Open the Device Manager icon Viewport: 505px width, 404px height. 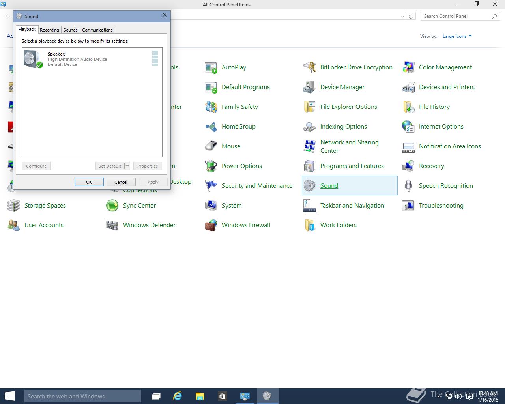pos(310,87)
